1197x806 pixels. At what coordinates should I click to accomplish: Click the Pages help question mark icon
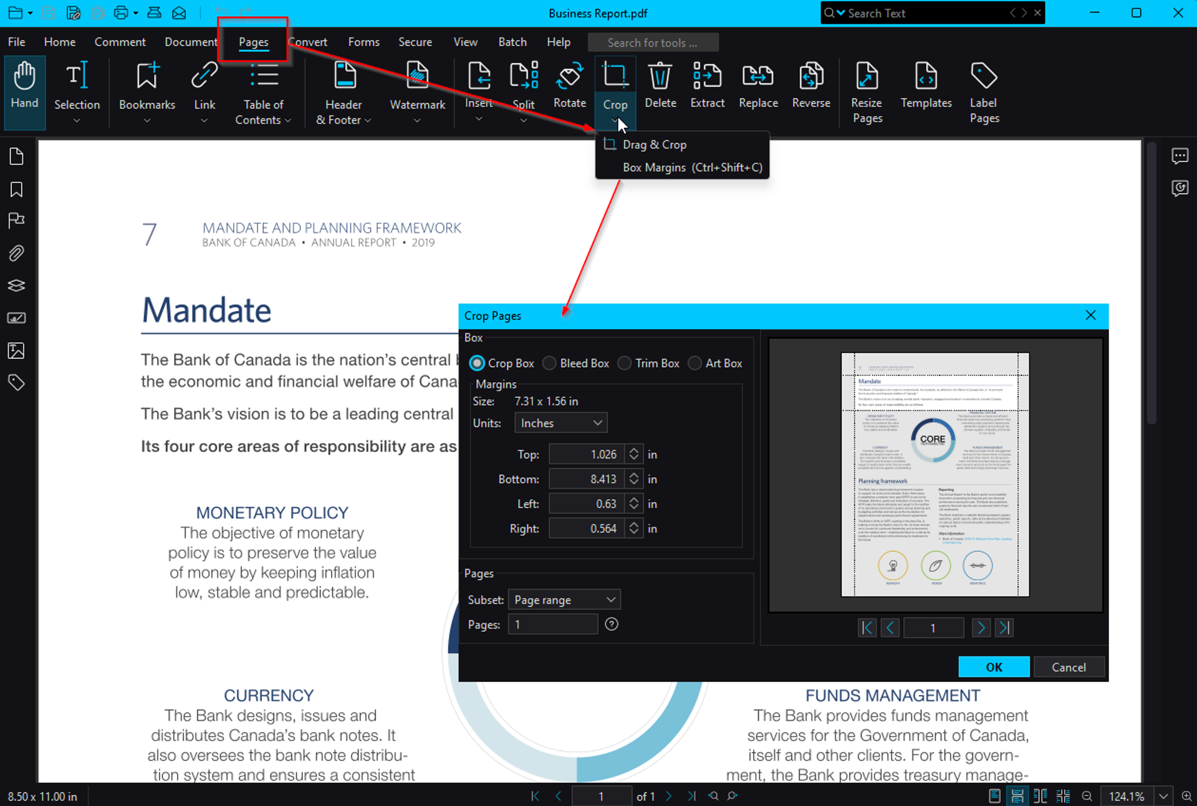612,624
